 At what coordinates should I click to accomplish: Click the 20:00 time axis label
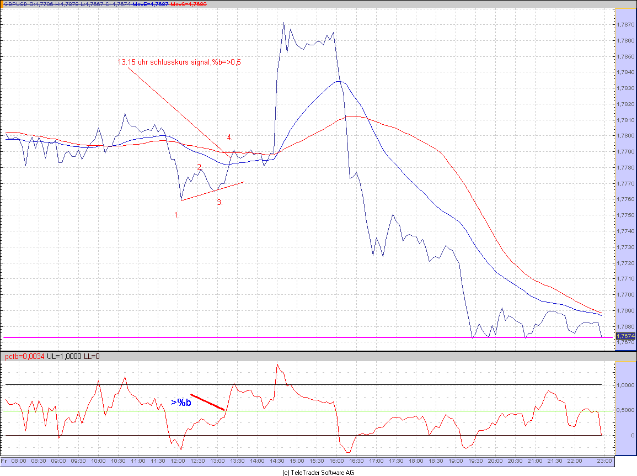click(x=495, y=461)
